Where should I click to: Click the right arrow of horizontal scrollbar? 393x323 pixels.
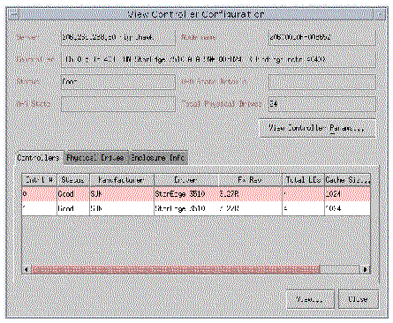point(366,269)
